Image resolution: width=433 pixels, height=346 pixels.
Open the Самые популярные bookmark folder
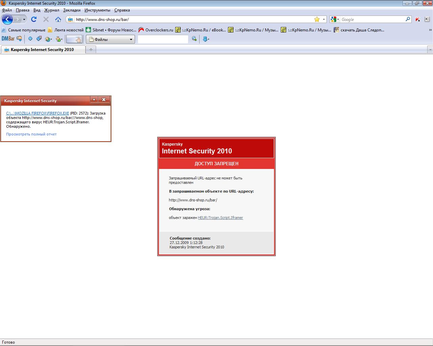coord(23,30)
